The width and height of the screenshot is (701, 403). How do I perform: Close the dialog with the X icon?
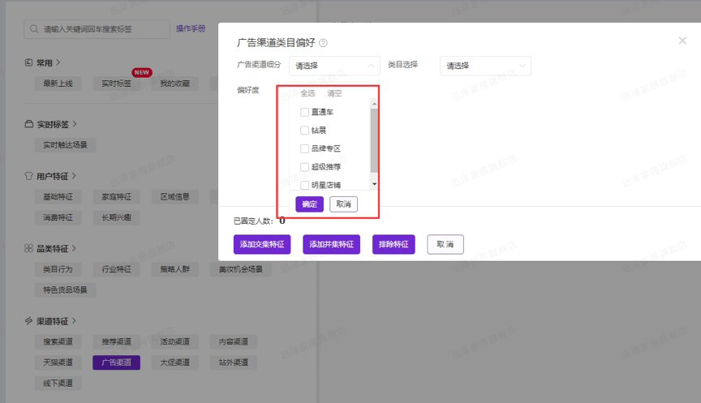682,41
